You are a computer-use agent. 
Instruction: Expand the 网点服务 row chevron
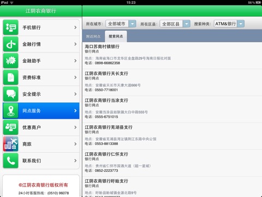click(75, 111)
